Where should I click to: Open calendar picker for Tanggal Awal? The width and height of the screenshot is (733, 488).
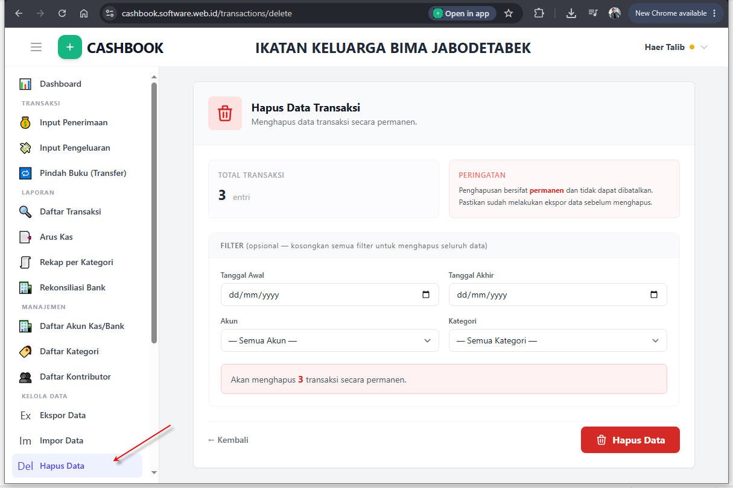coord(426,295)
